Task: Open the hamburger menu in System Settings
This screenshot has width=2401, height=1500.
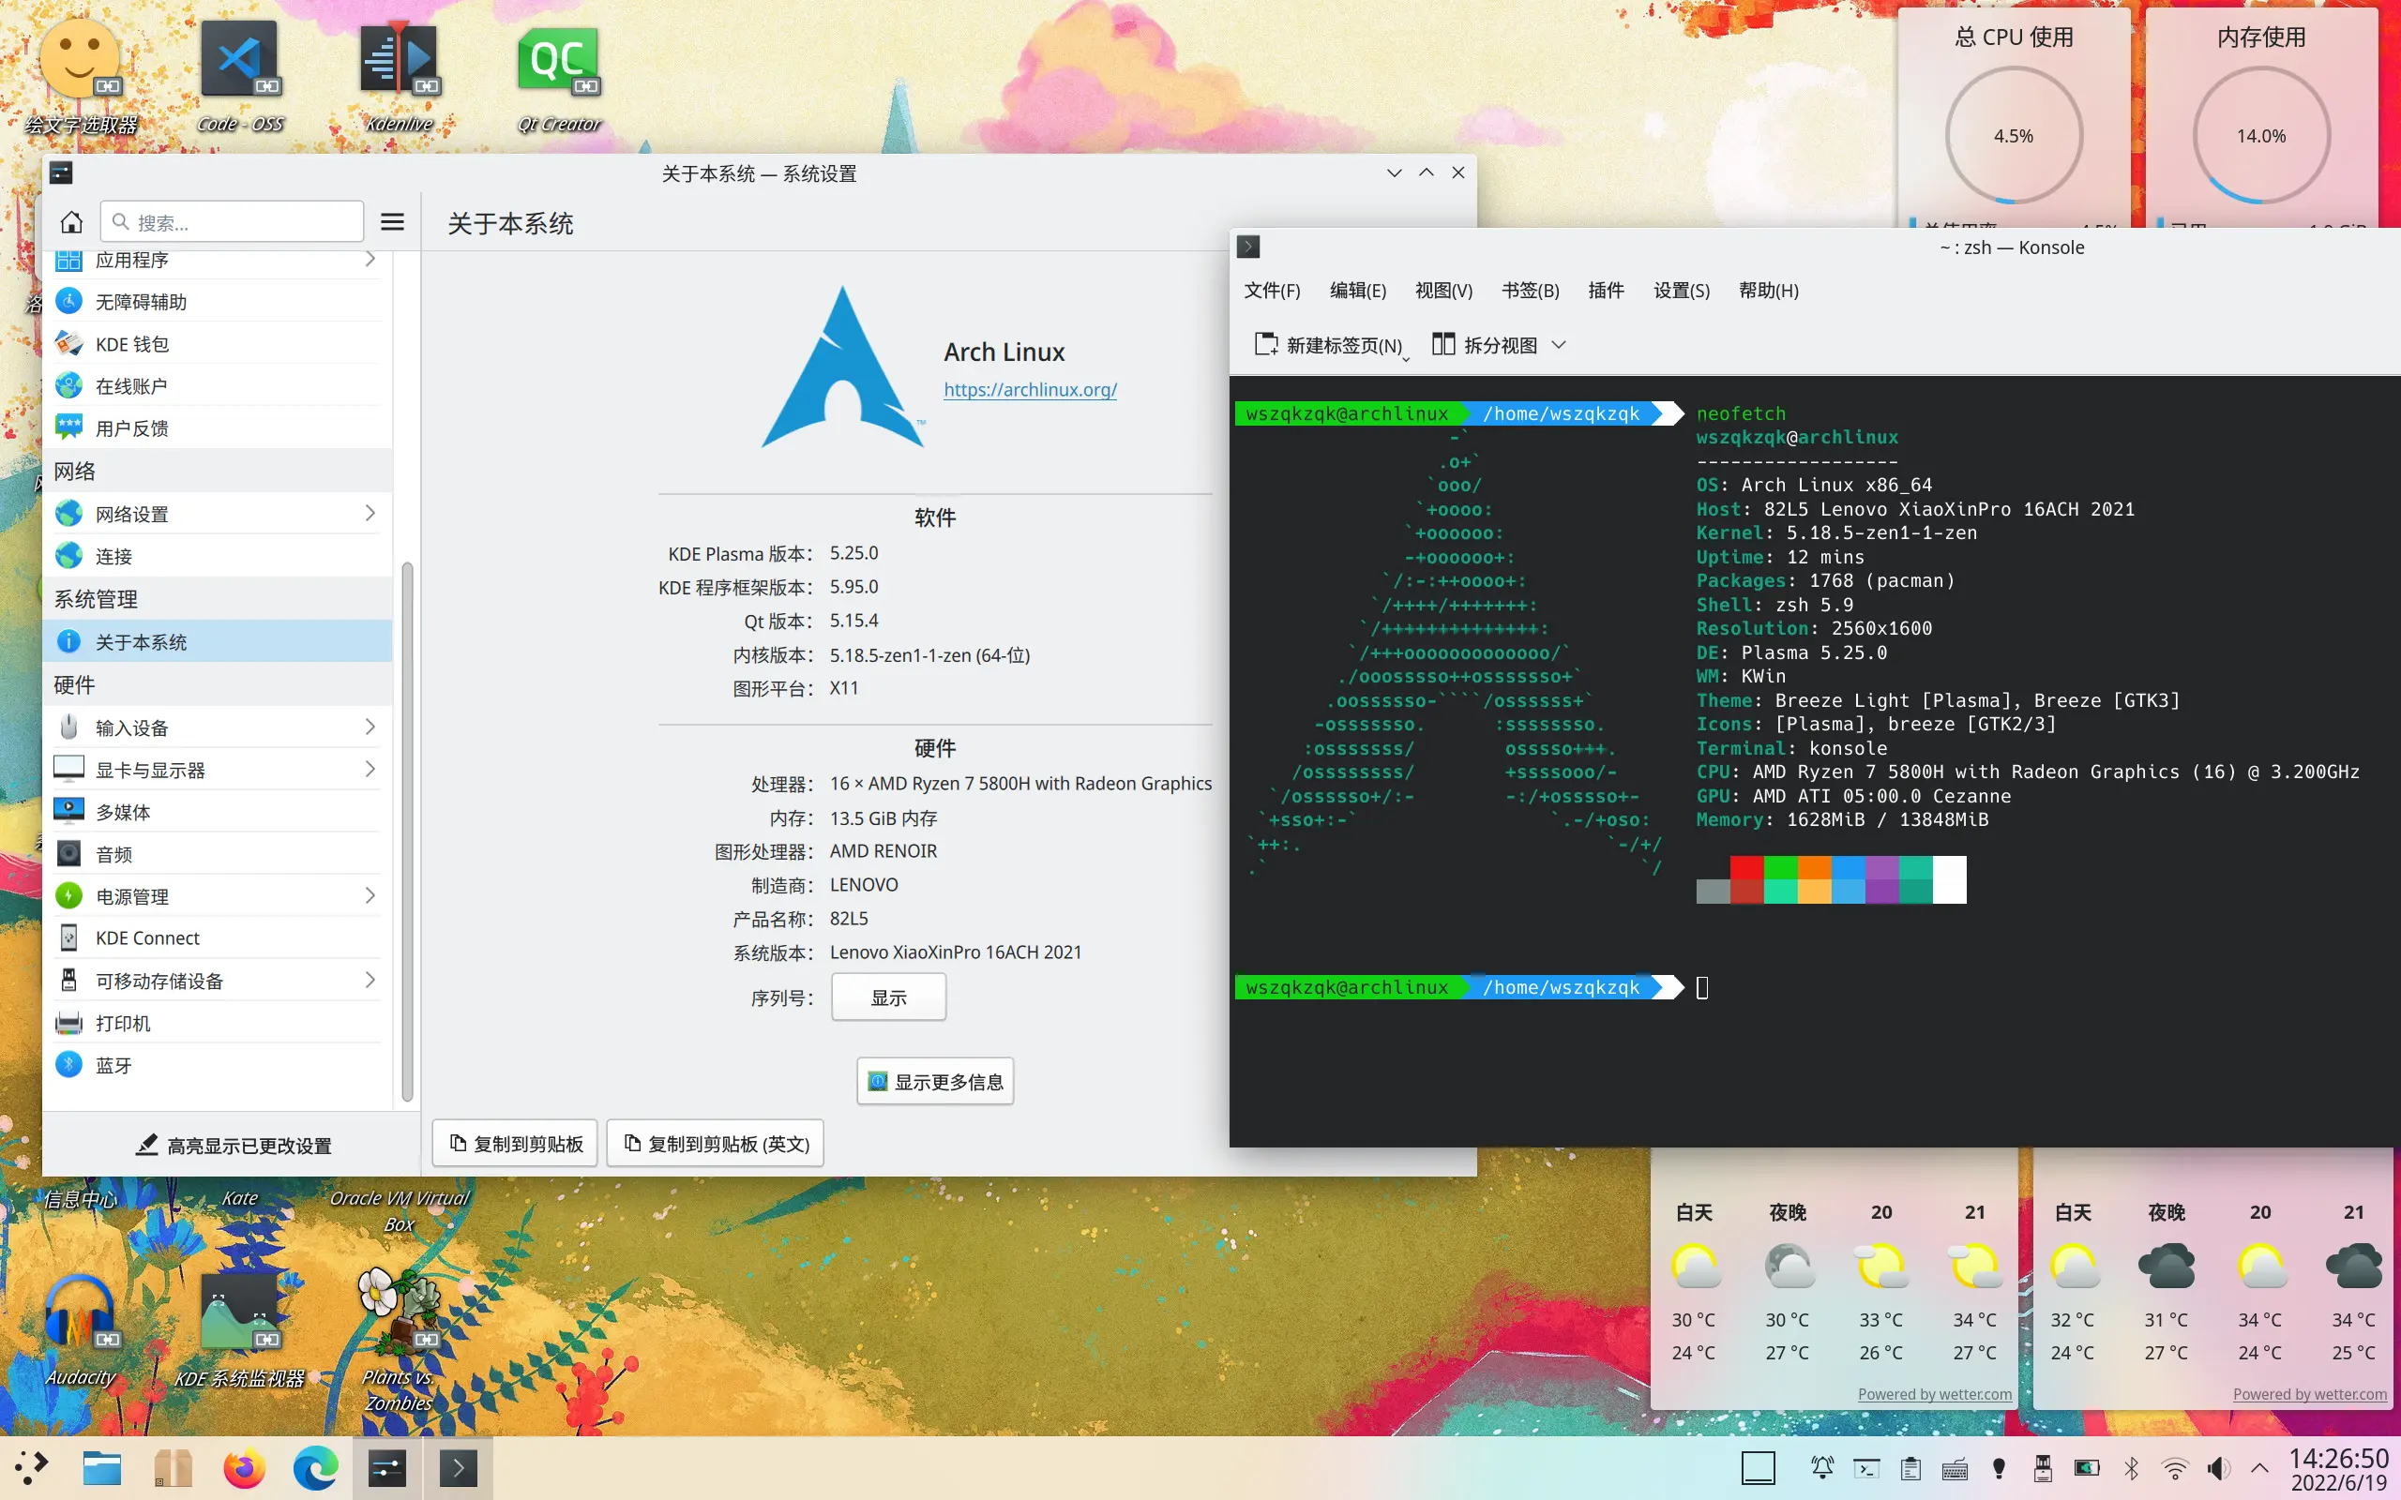Action: tap(393, 221)
